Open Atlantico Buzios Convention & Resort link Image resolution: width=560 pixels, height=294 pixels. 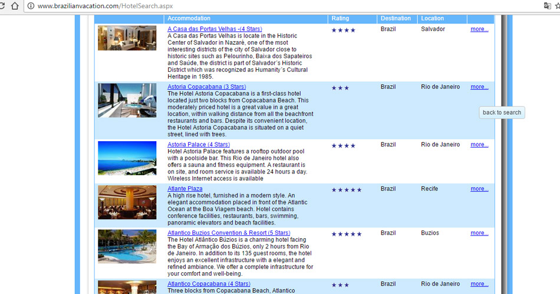229,233
